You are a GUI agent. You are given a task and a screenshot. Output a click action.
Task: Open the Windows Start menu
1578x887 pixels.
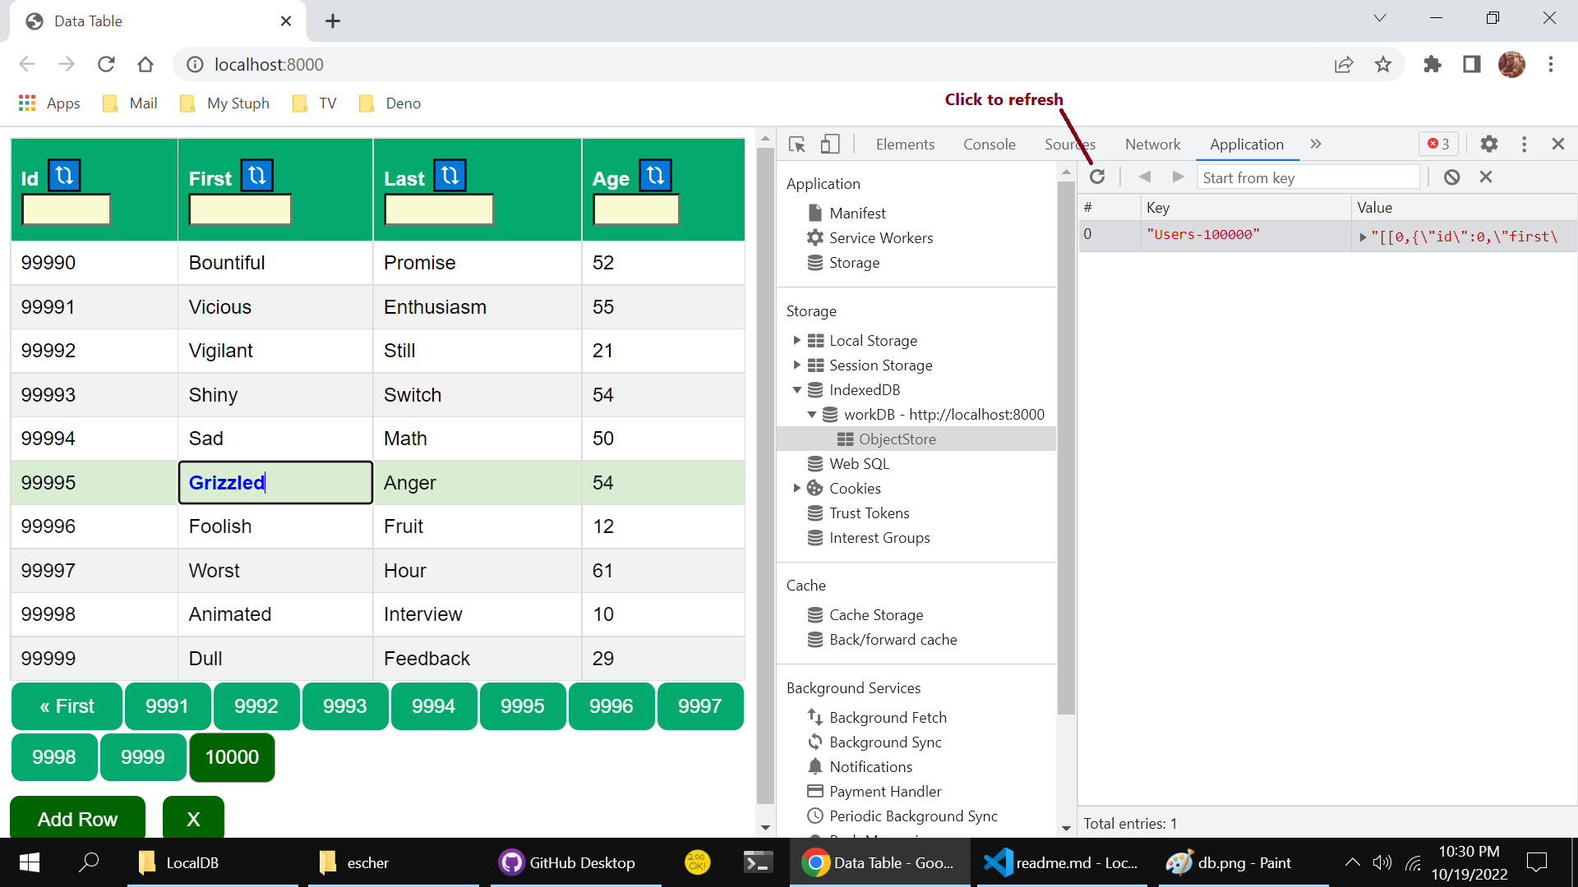click(x=30, y=862)
